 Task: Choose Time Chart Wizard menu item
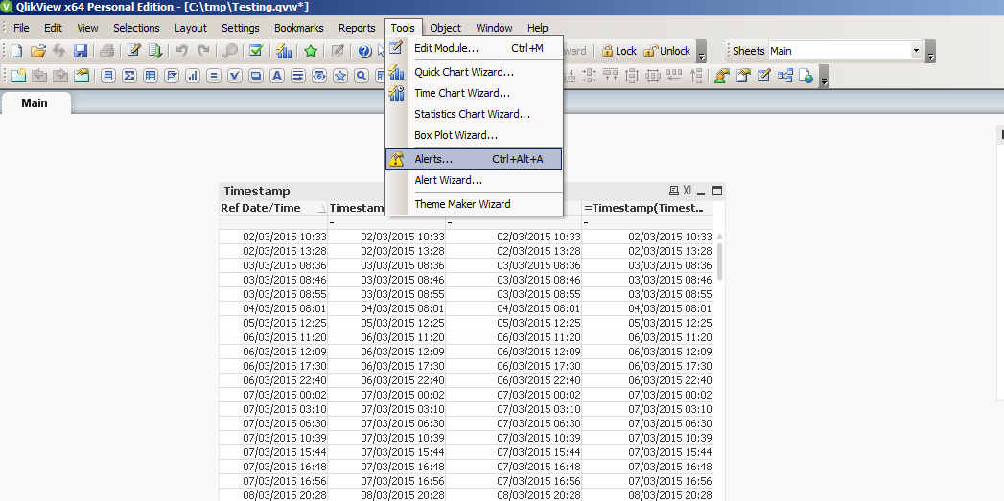click(x=474, y=93)
